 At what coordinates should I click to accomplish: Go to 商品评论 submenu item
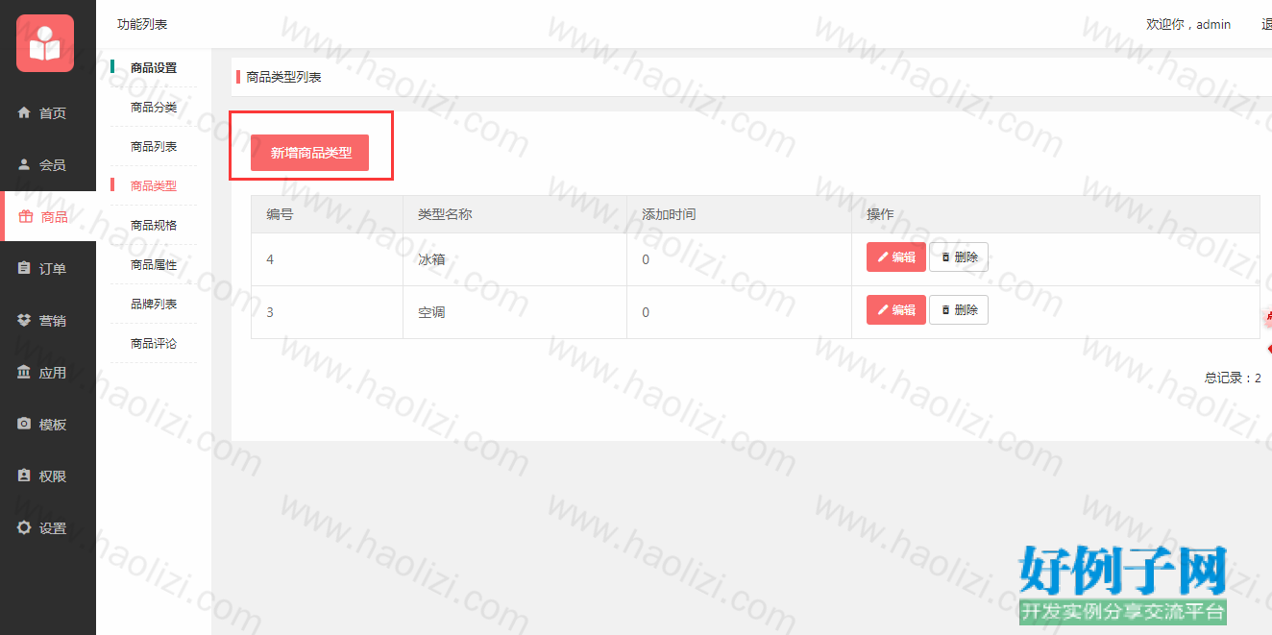coord(154,344)
